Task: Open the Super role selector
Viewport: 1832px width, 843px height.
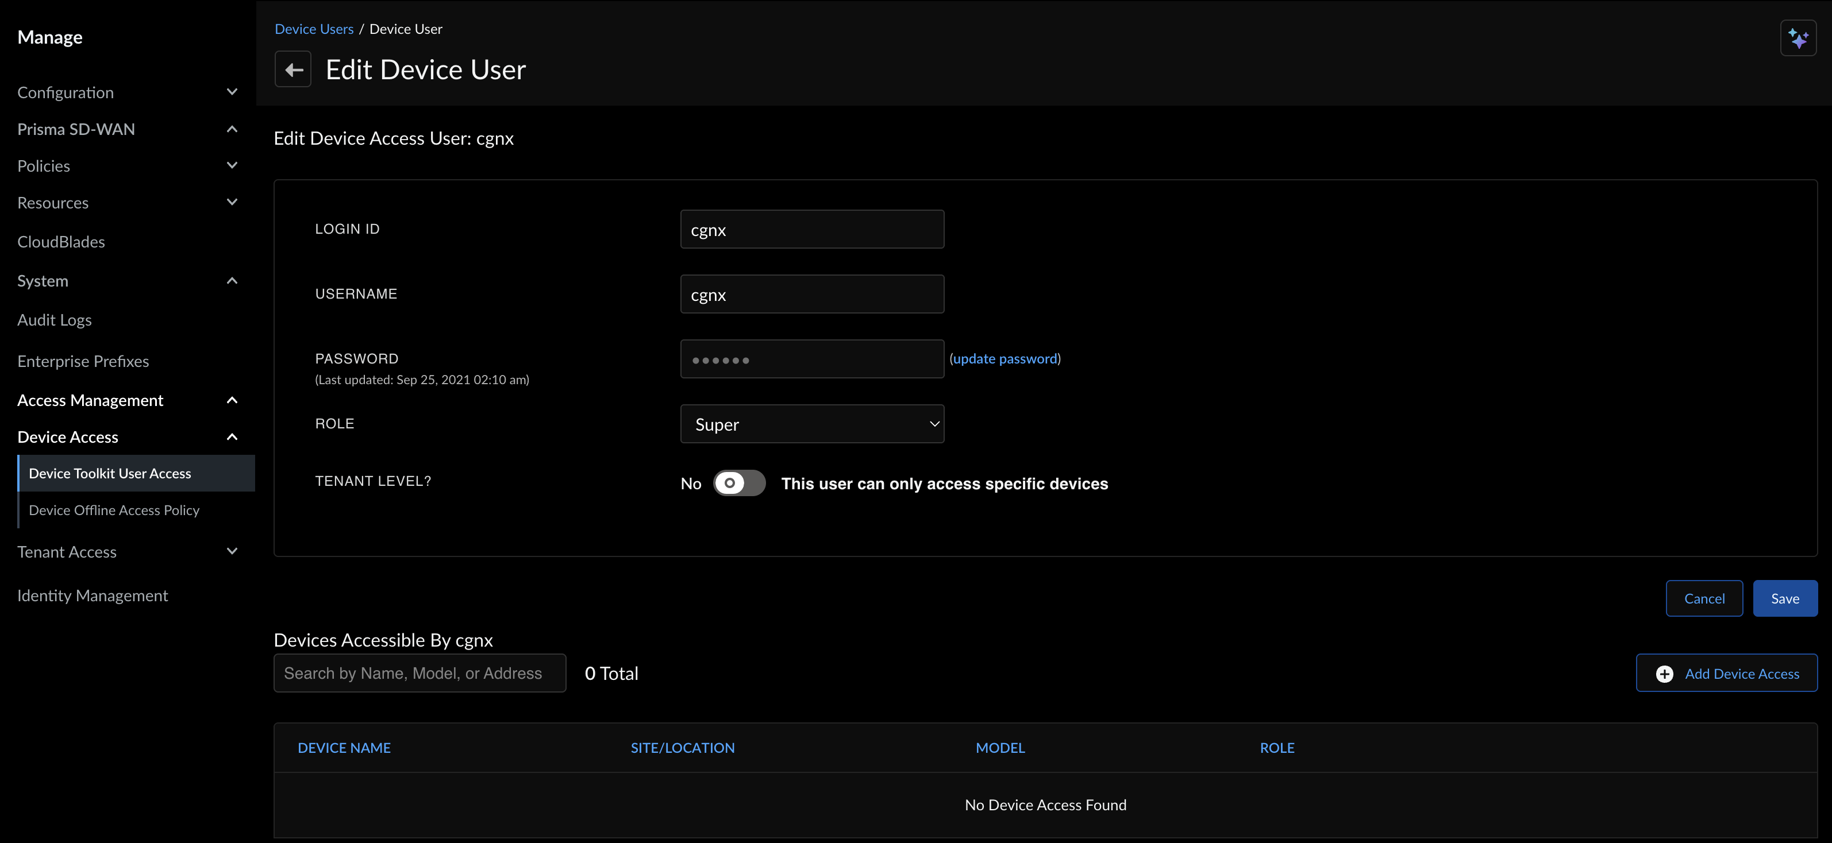Action: [811, 424]
